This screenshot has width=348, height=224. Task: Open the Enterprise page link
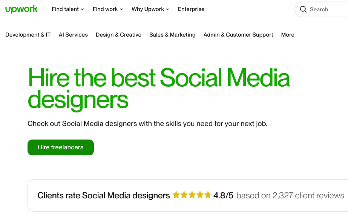tap(191, 9)
